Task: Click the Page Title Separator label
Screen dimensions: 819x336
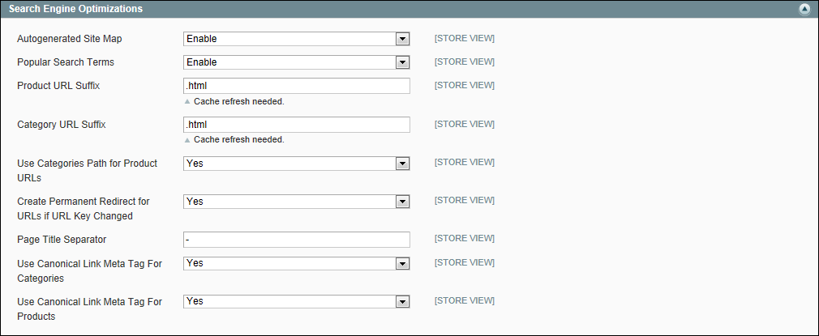Action: (x=62, y=239)
